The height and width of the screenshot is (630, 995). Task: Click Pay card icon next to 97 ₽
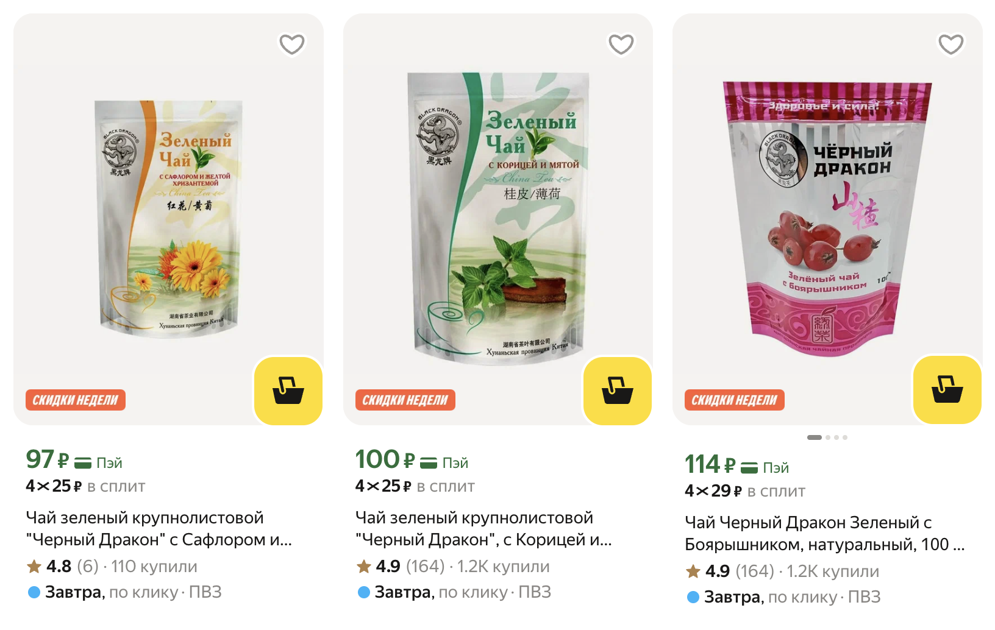click(x=83, y=463)
